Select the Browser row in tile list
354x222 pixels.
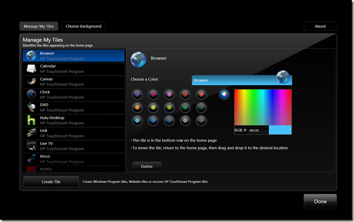pos(74,56)
